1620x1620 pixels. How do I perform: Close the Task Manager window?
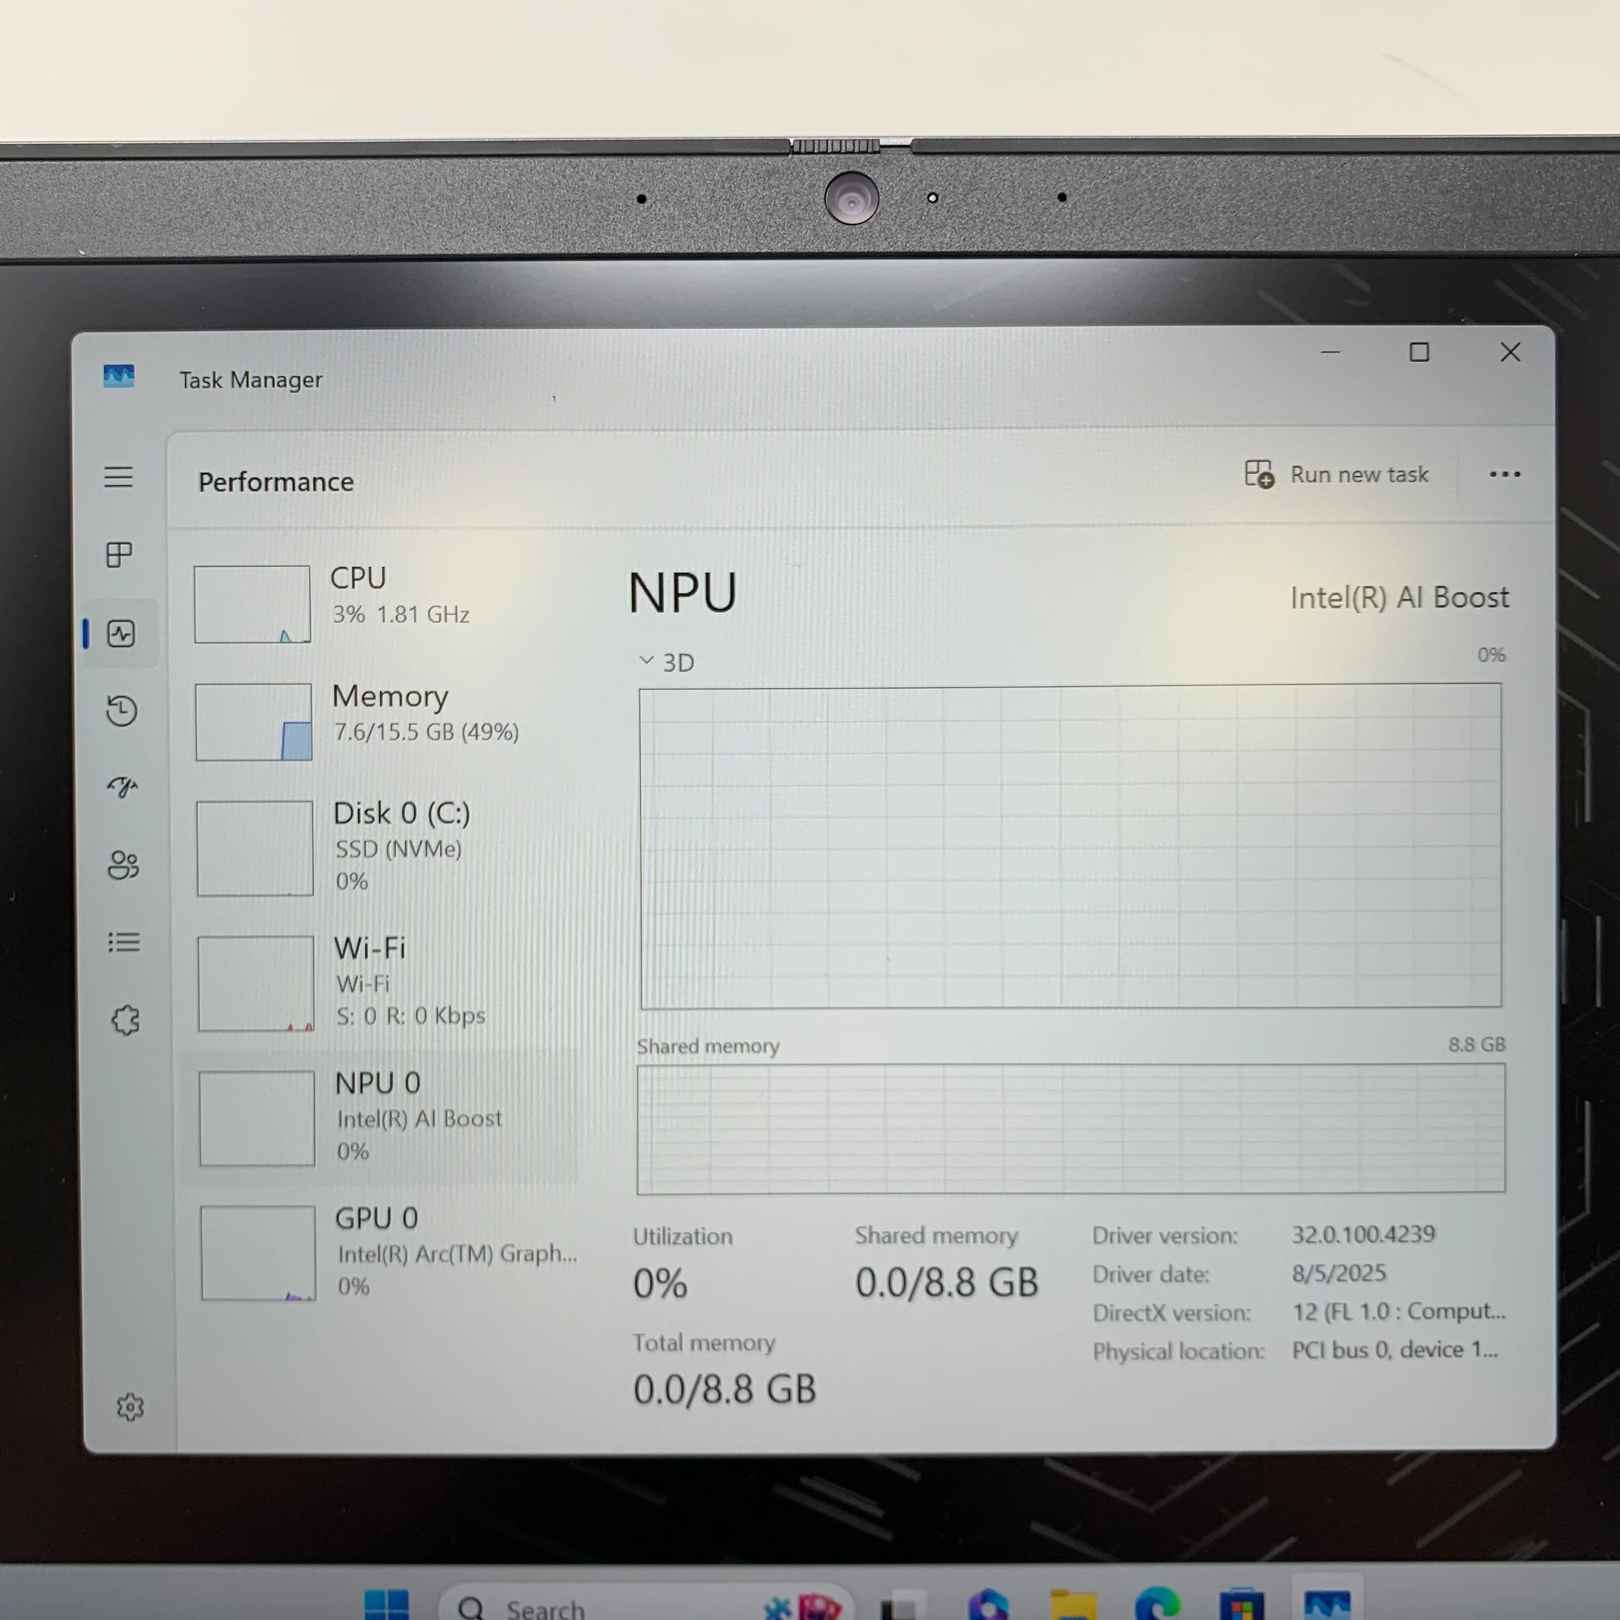coord(1510,352)
